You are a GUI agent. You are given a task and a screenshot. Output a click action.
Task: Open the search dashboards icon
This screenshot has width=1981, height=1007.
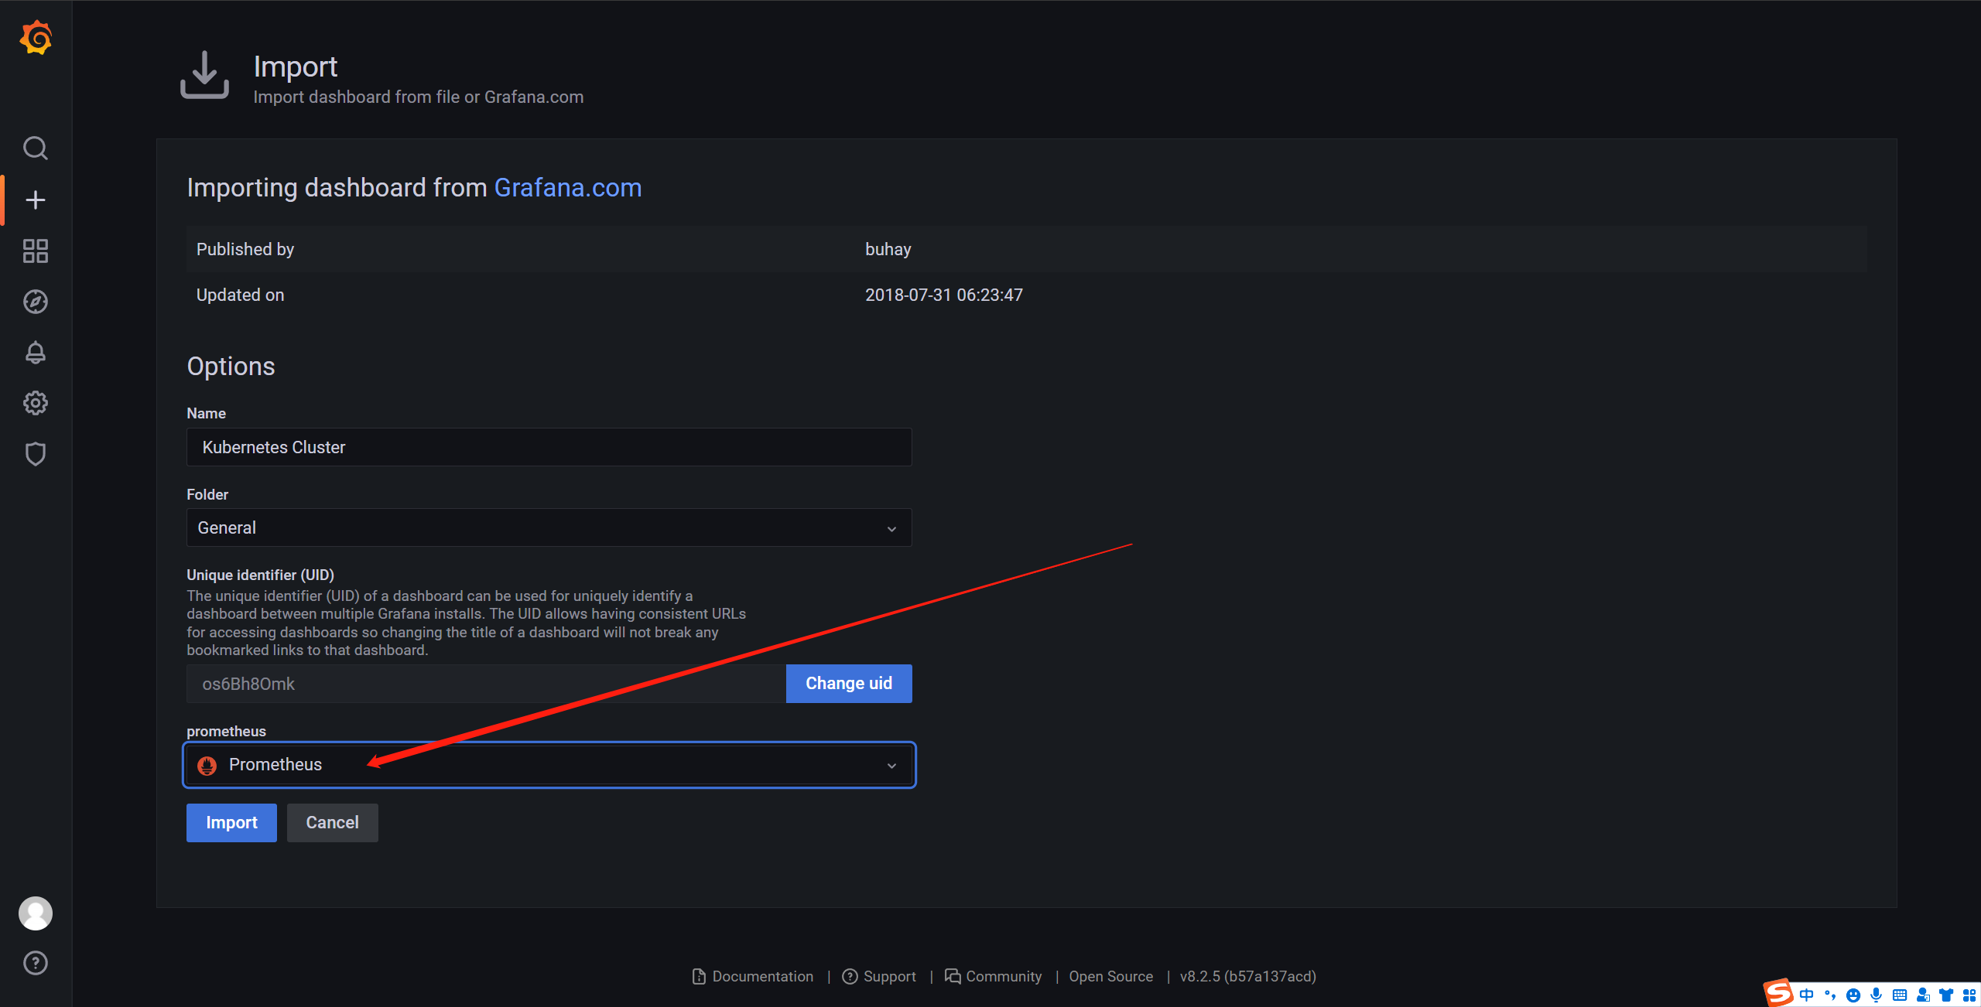tap(36, 148)
